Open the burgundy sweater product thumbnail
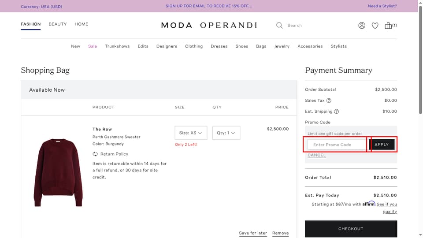 click(x=58, y=173)
